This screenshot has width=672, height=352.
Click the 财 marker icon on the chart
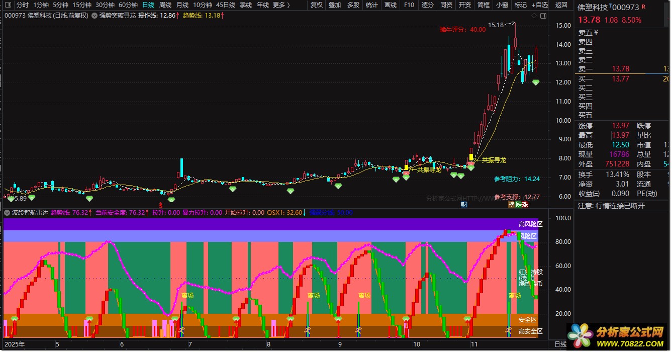point(464,205)
